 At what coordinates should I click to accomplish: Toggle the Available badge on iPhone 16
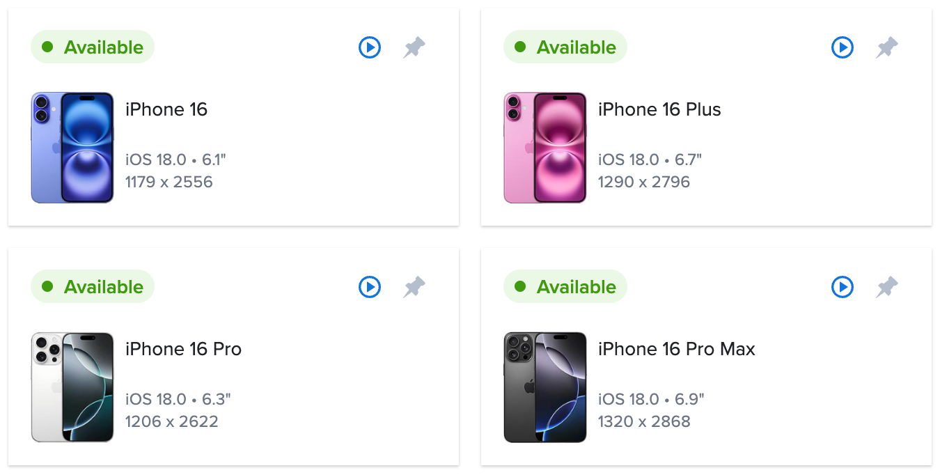tap(93, 47)
